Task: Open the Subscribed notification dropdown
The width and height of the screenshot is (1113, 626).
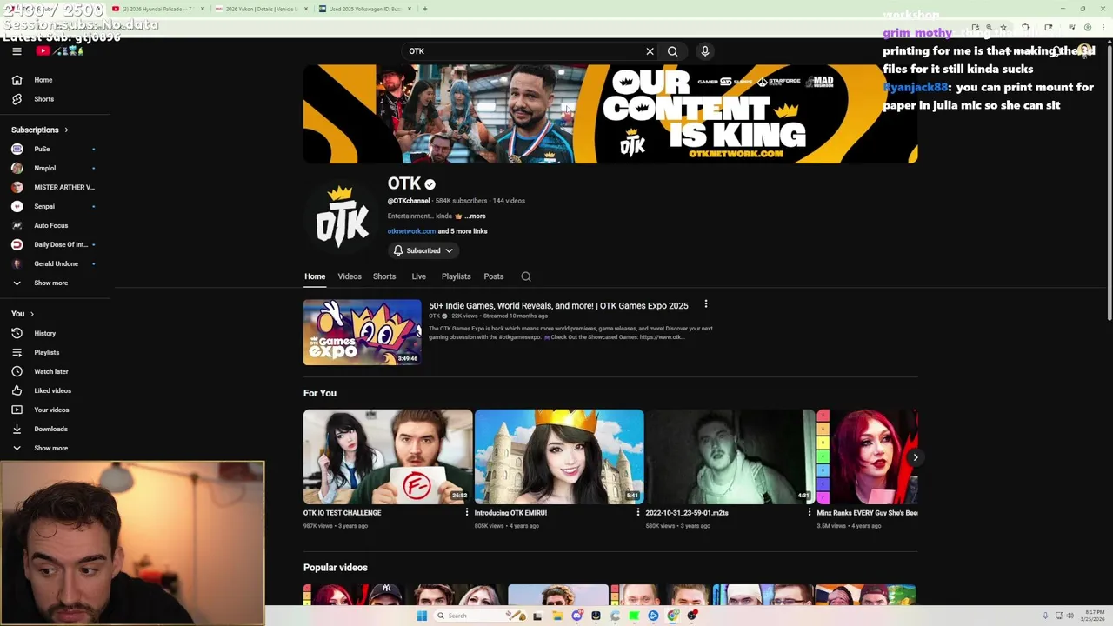Action: 423,250
